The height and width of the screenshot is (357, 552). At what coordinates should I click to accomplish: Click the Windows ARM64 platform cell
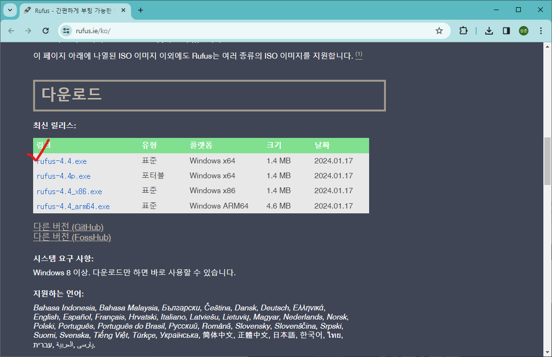pyautogui.click(x=219, y=206)
